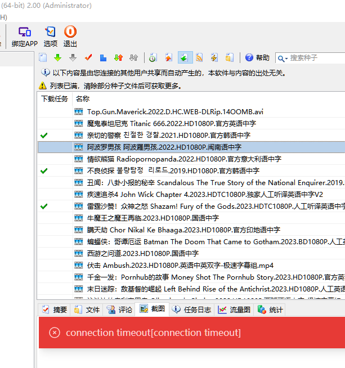Click film icon of 伏击 Ambush row
The height and width of the screenshot is (368, 345).
(79, 265)
